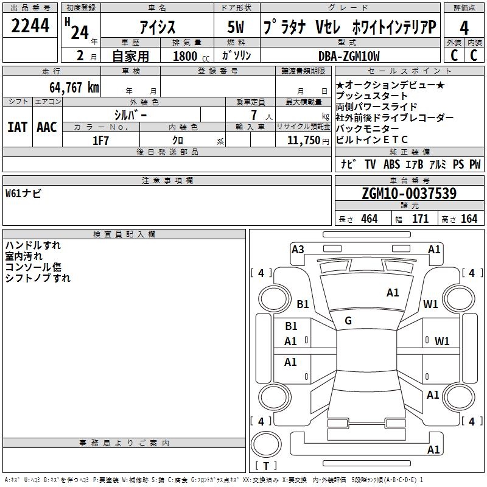The width and height of the screenshot is (487, 487).
Task: Select caution note W61ナビ
Action: (x=23, y=194)
